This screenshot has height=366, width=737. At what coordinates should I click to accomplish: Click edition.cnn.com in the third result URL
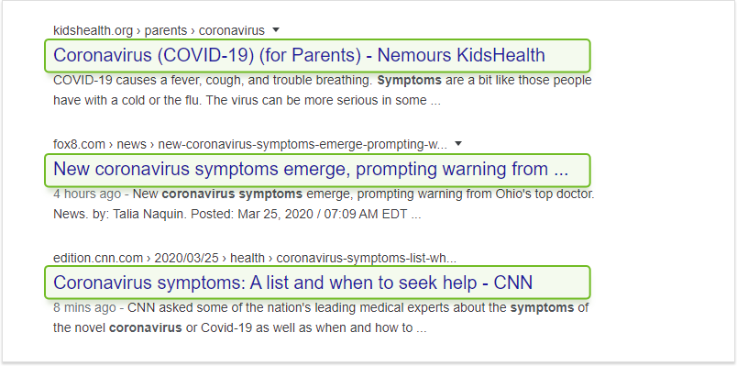click(x=98, y=259)
